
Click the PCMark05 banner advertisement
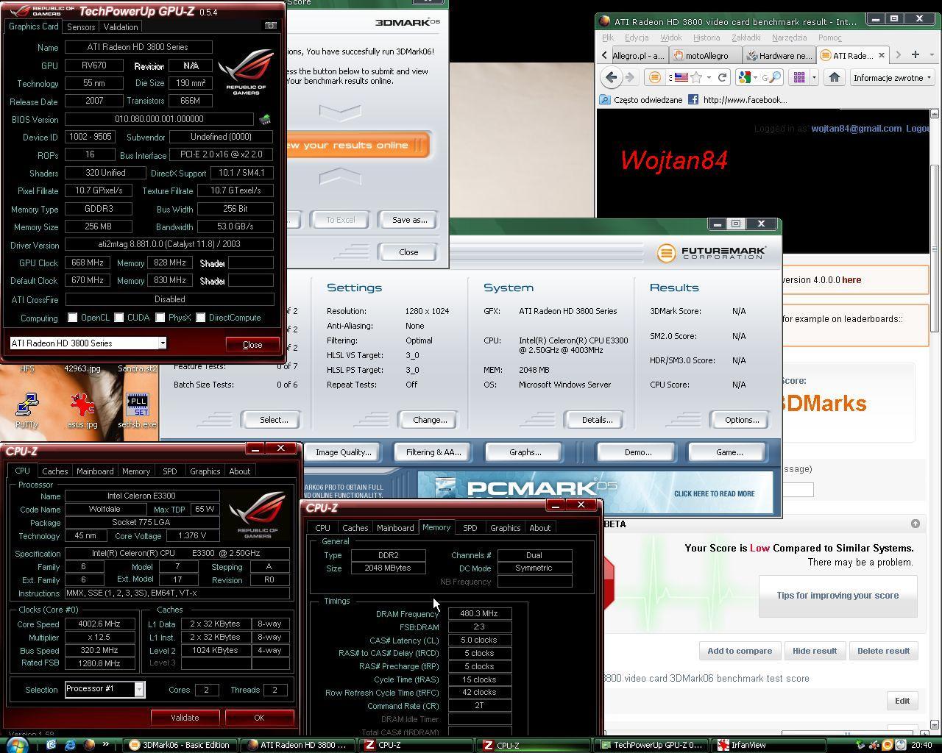[x=595, y=492]
